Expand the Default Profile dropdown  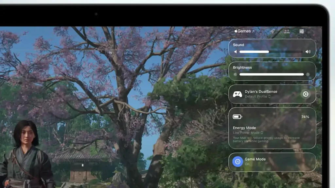pos(258,97)
